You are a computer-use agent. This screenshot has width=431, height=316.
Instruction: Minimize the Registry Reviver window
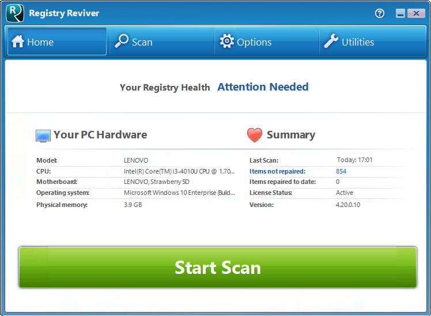coord(400,13)
